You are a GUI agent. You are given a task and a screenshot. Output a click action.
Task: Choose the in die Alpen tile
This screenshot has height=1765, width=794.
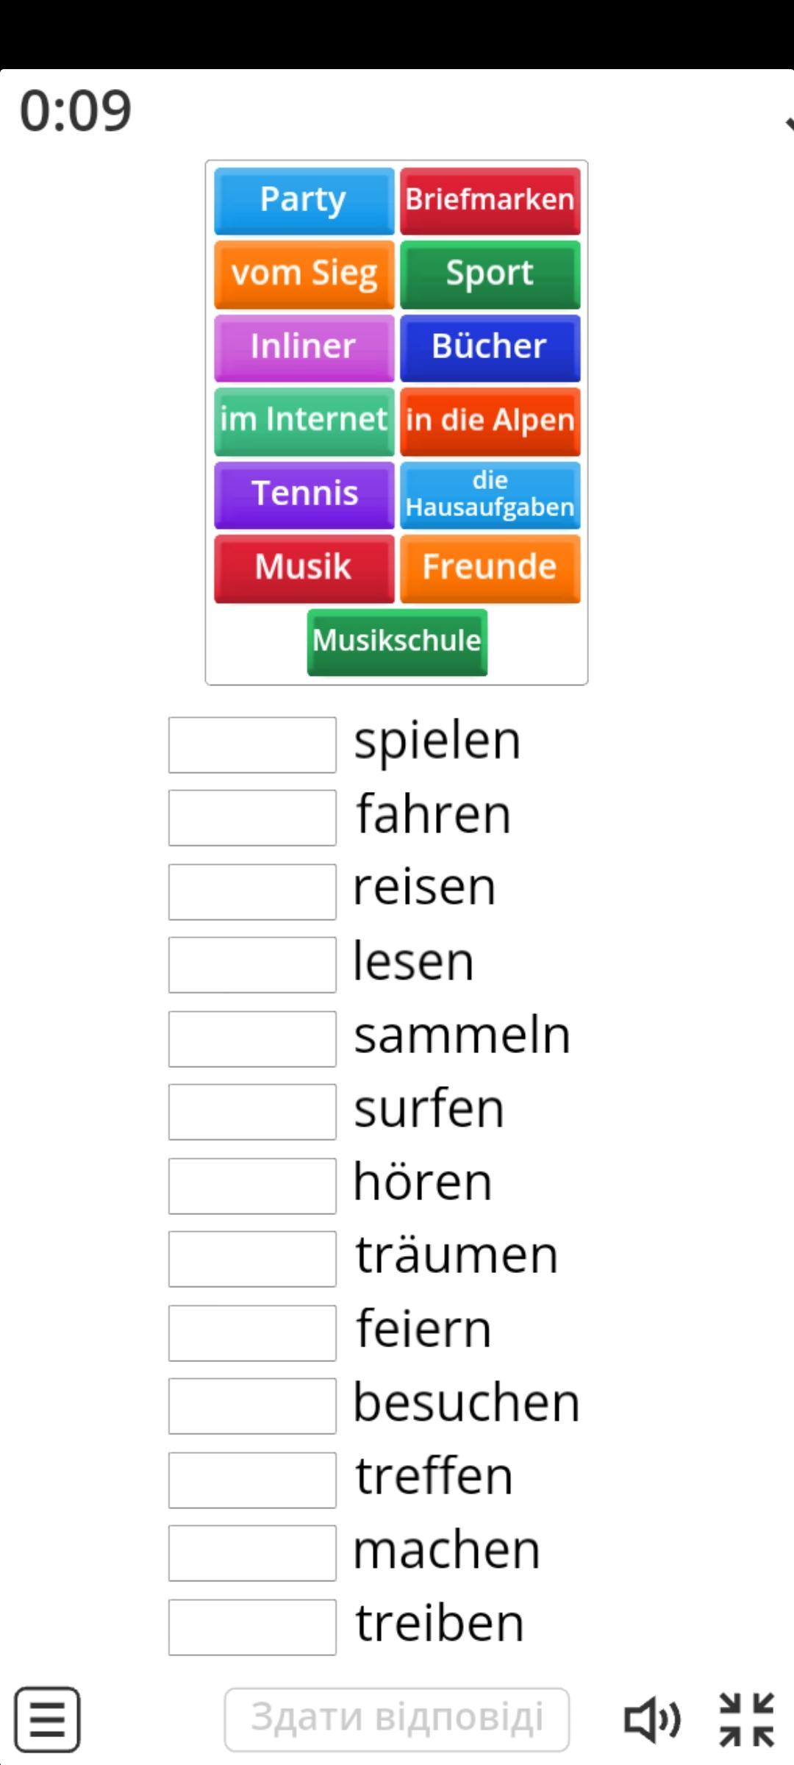click(490, 421)
